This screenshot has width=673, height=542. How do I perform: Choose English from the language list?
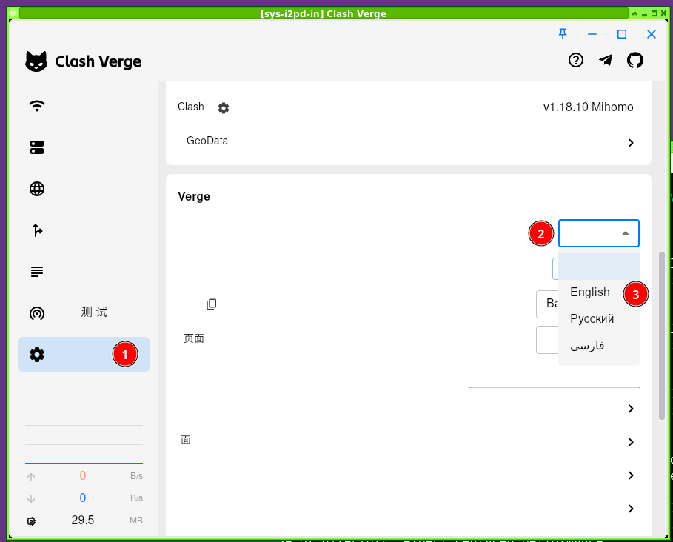coord(599,292)
